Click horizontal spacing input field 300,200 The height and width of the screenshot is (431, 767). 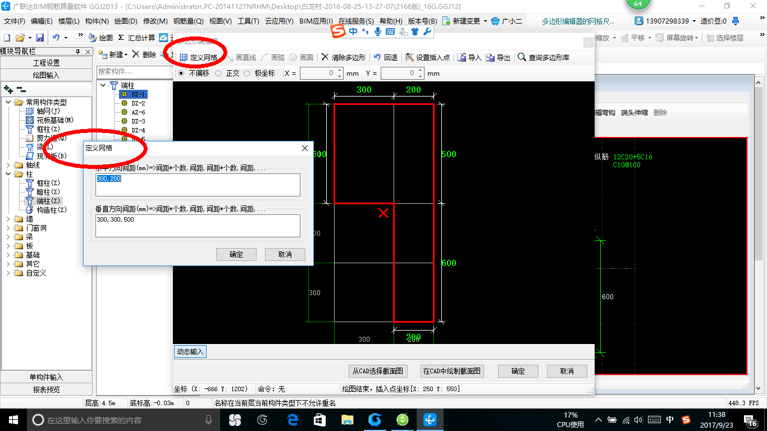pos(198,185)
